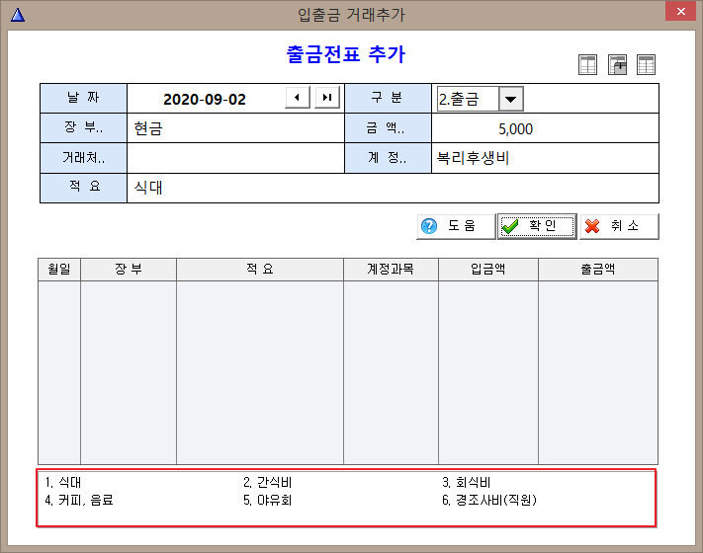This screenshot has width=703, height=553.
Task: Select suggestion 3. 회식비
Action: pos(467,482)
